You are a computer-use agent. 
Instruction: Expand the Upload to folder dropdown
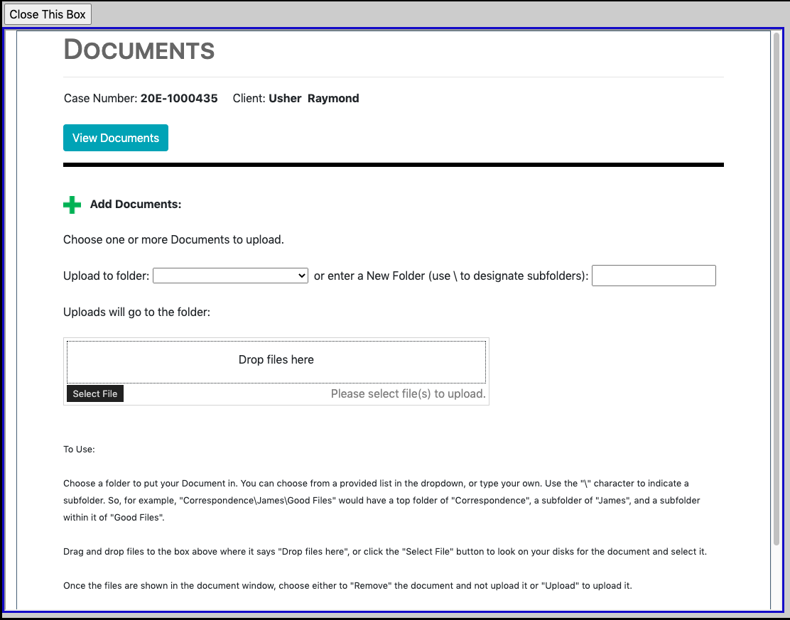(x=229, y=276)
